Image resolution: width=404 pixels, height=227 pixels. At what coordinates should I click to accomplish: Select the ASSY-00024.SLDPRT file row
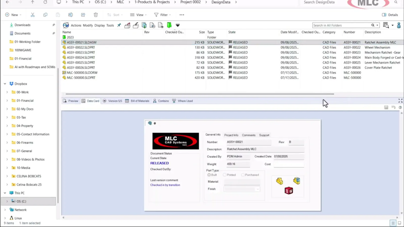coord(232,58)
